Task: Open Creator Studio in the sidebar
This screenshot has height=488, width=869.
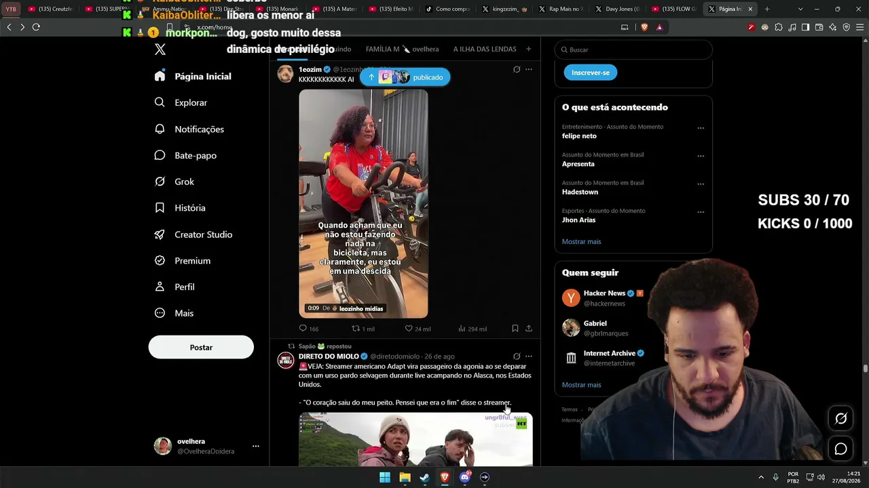Action: [193, 235]
